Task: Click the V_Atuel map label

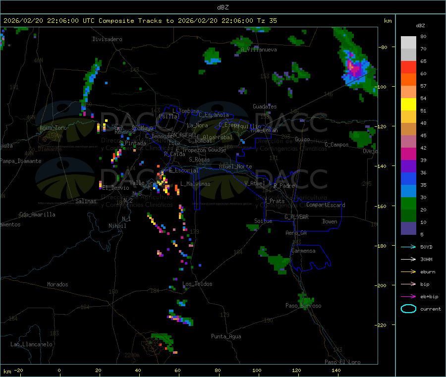Action: point(255,183)
